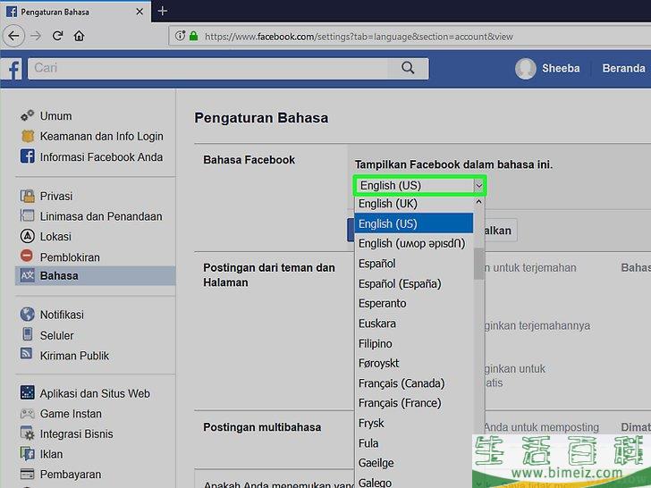Click the phone icon beside Seluler

28,334
